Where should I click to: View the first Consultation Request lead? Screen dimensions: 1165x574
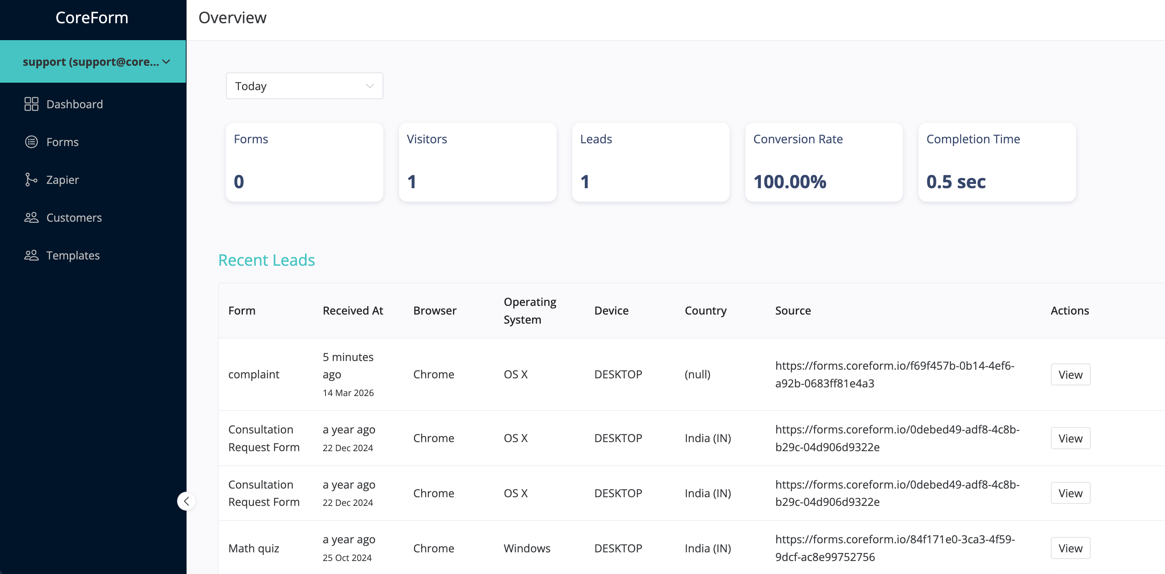1070,438
